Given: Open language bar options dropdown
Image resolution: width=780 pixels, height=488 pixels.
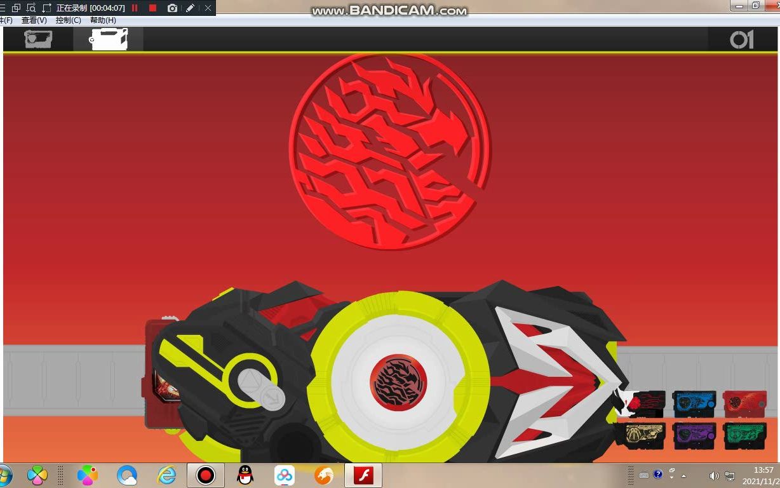Looking at the screenshot, I should [671, 477].
